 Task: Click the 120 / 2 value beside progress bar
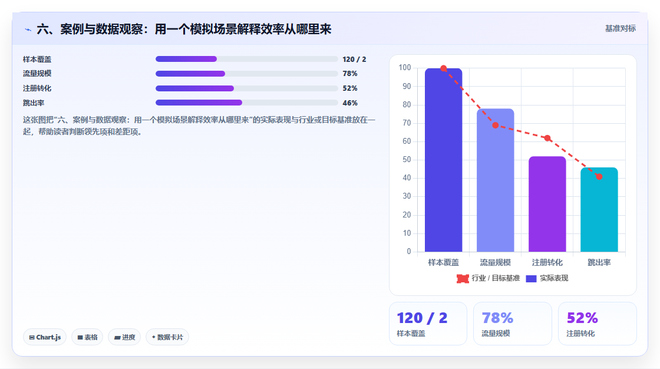354,60
